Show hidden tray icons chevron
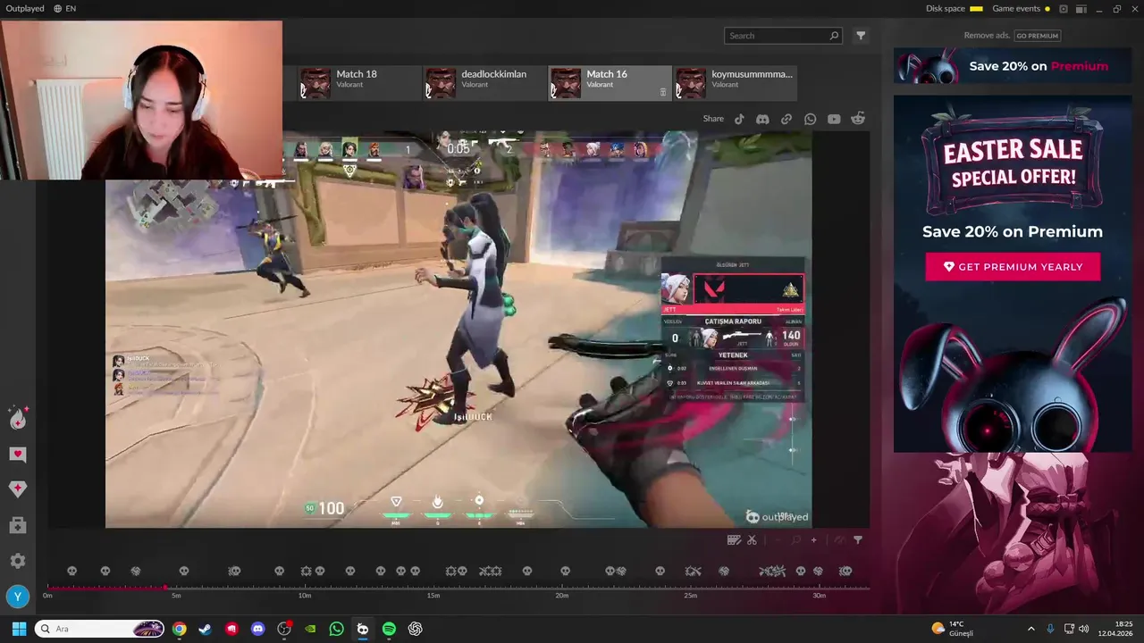Viewport: 1144px width, 643px height. pyautogui.click(x=1030, y=629)
